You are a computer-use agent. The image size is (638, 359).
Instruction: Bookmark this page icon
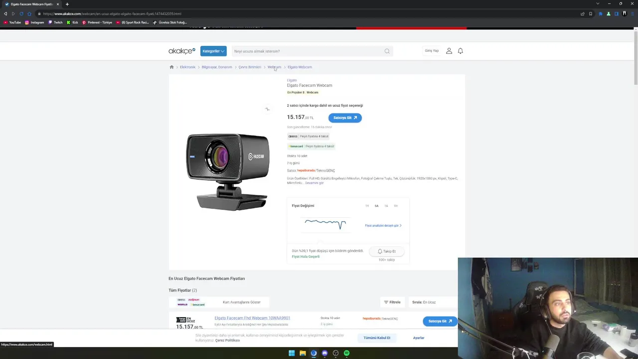click(x=591, y=13)
